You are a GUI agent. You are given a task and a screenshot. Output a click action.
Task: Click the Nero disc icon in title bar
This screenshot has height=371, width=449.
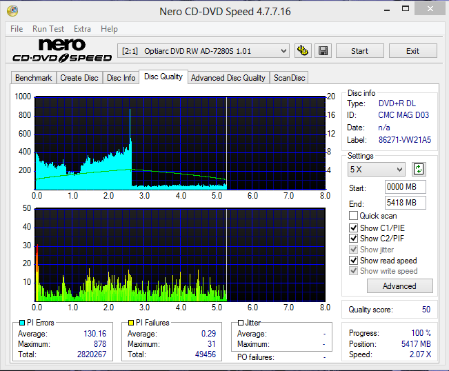[12, 11]
